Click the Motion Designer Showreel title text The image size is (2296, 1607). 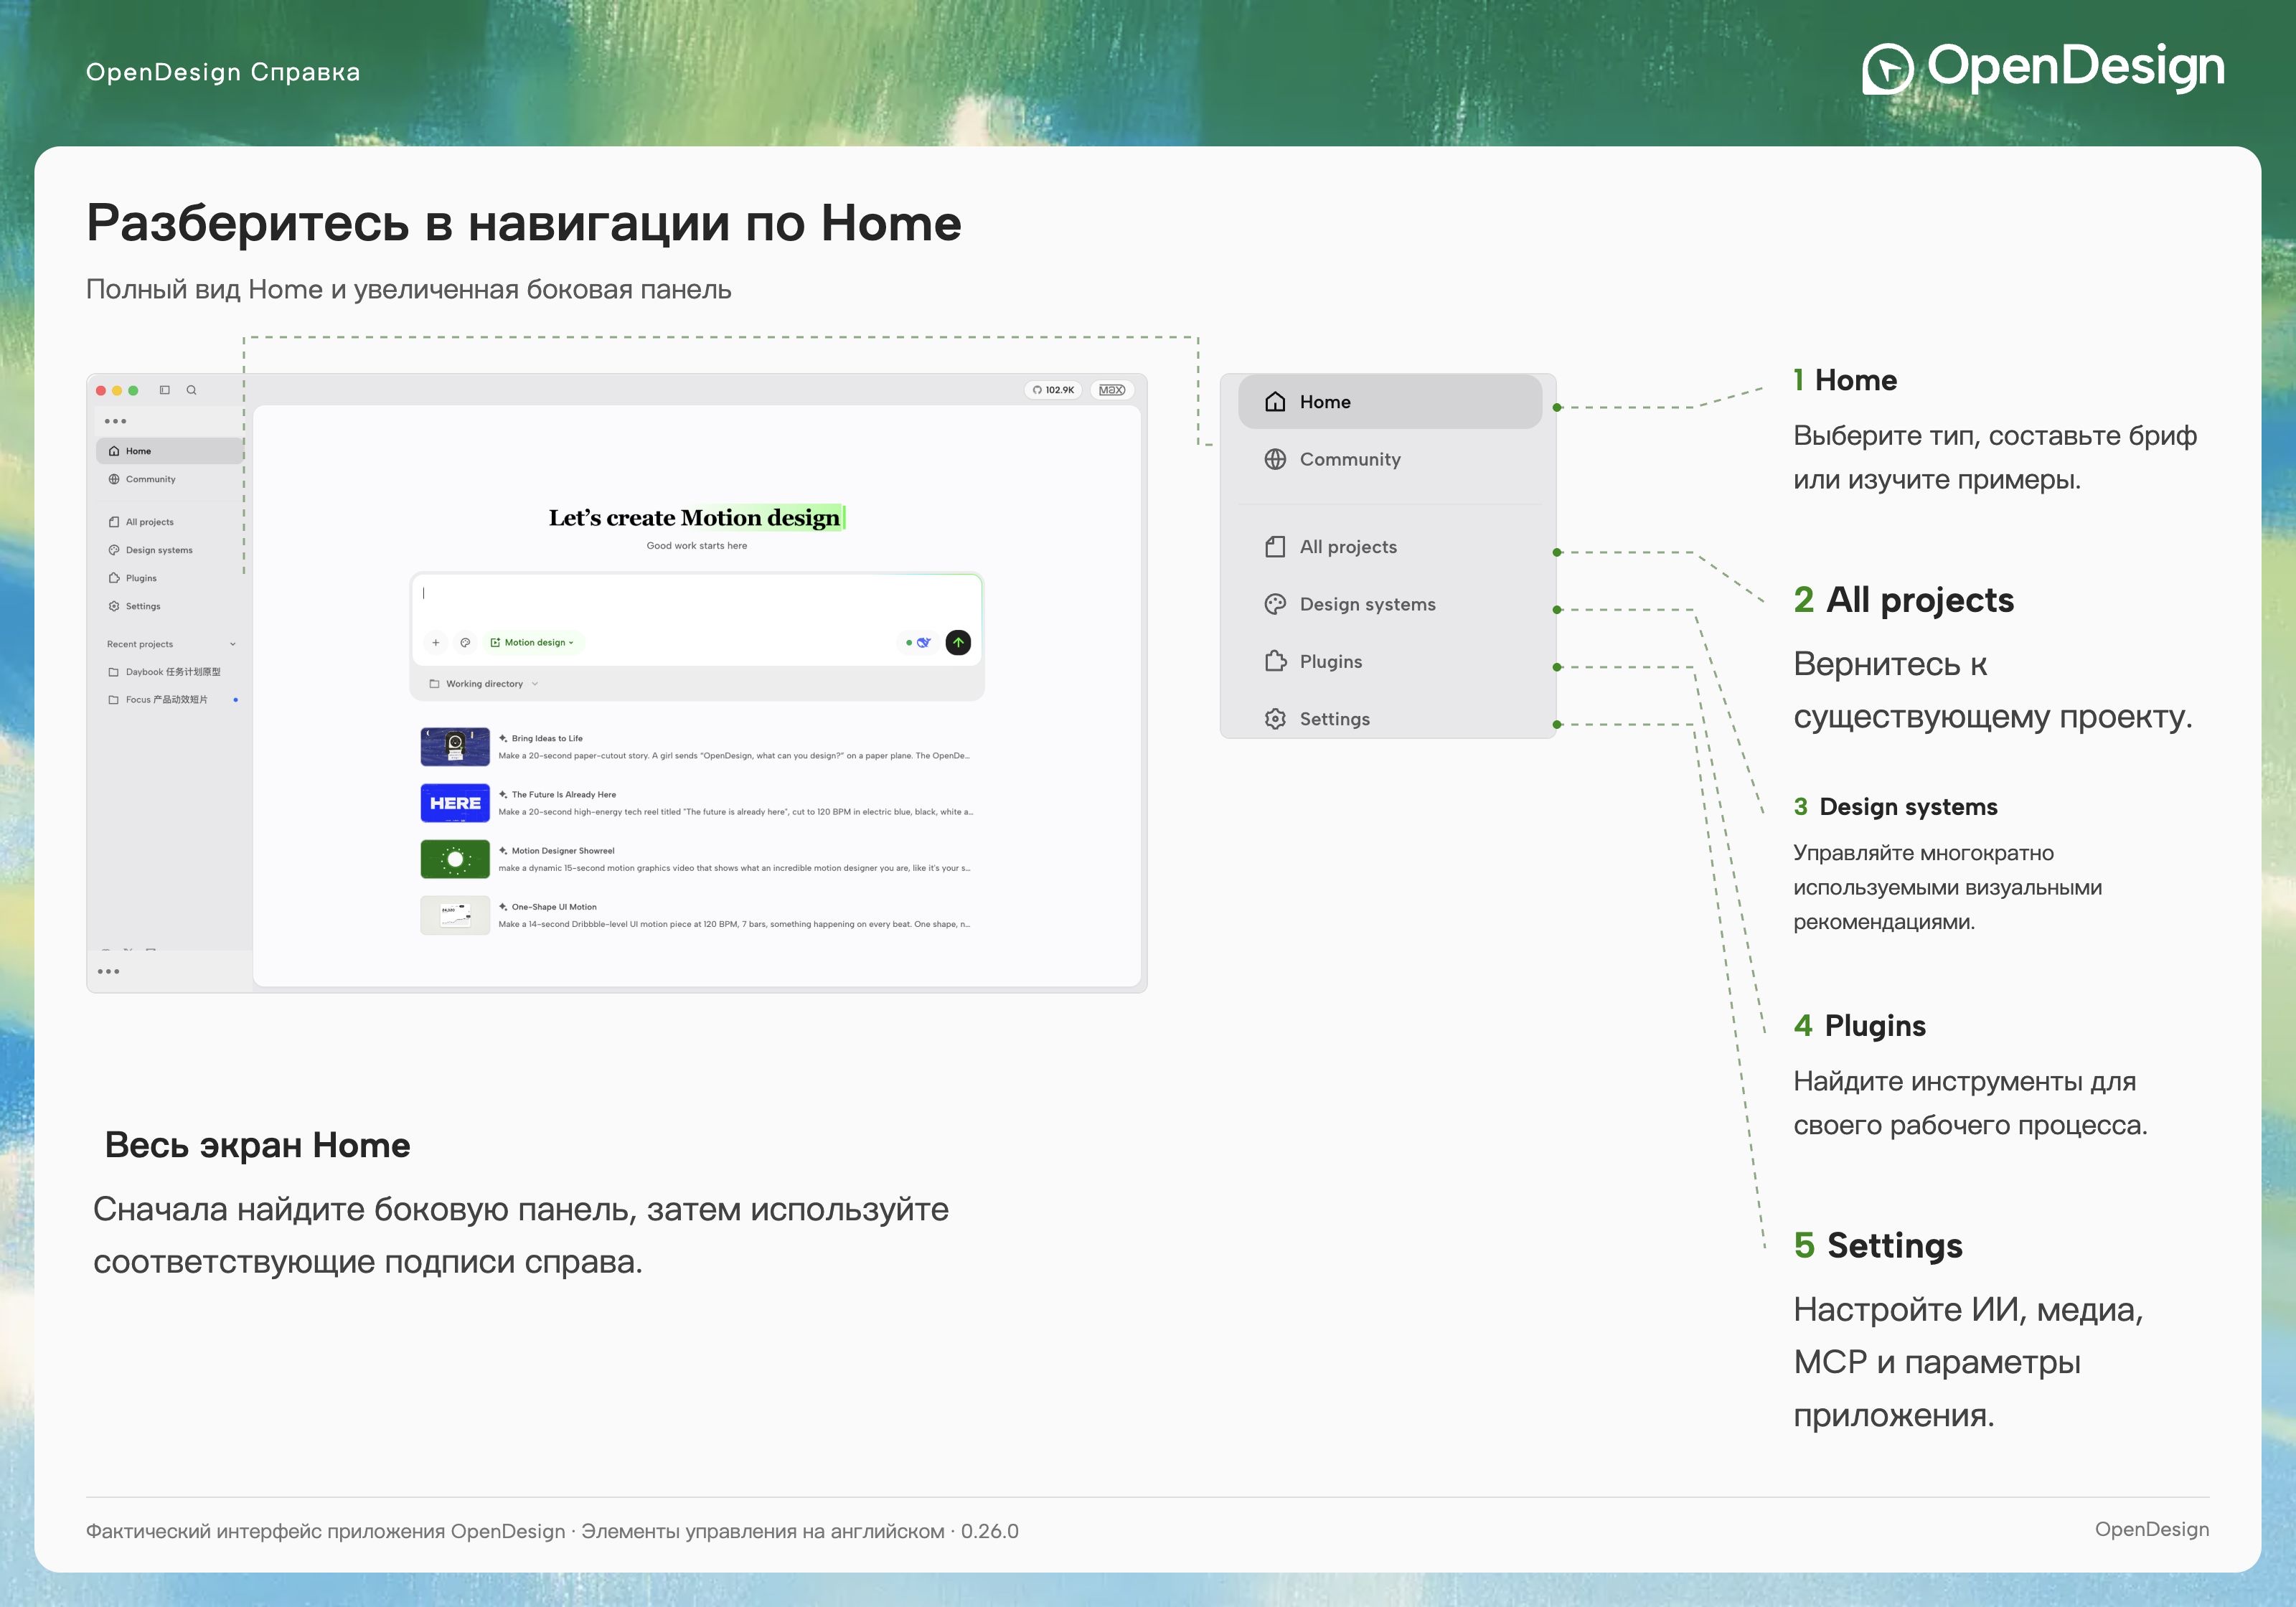click(x=563, y=850)
